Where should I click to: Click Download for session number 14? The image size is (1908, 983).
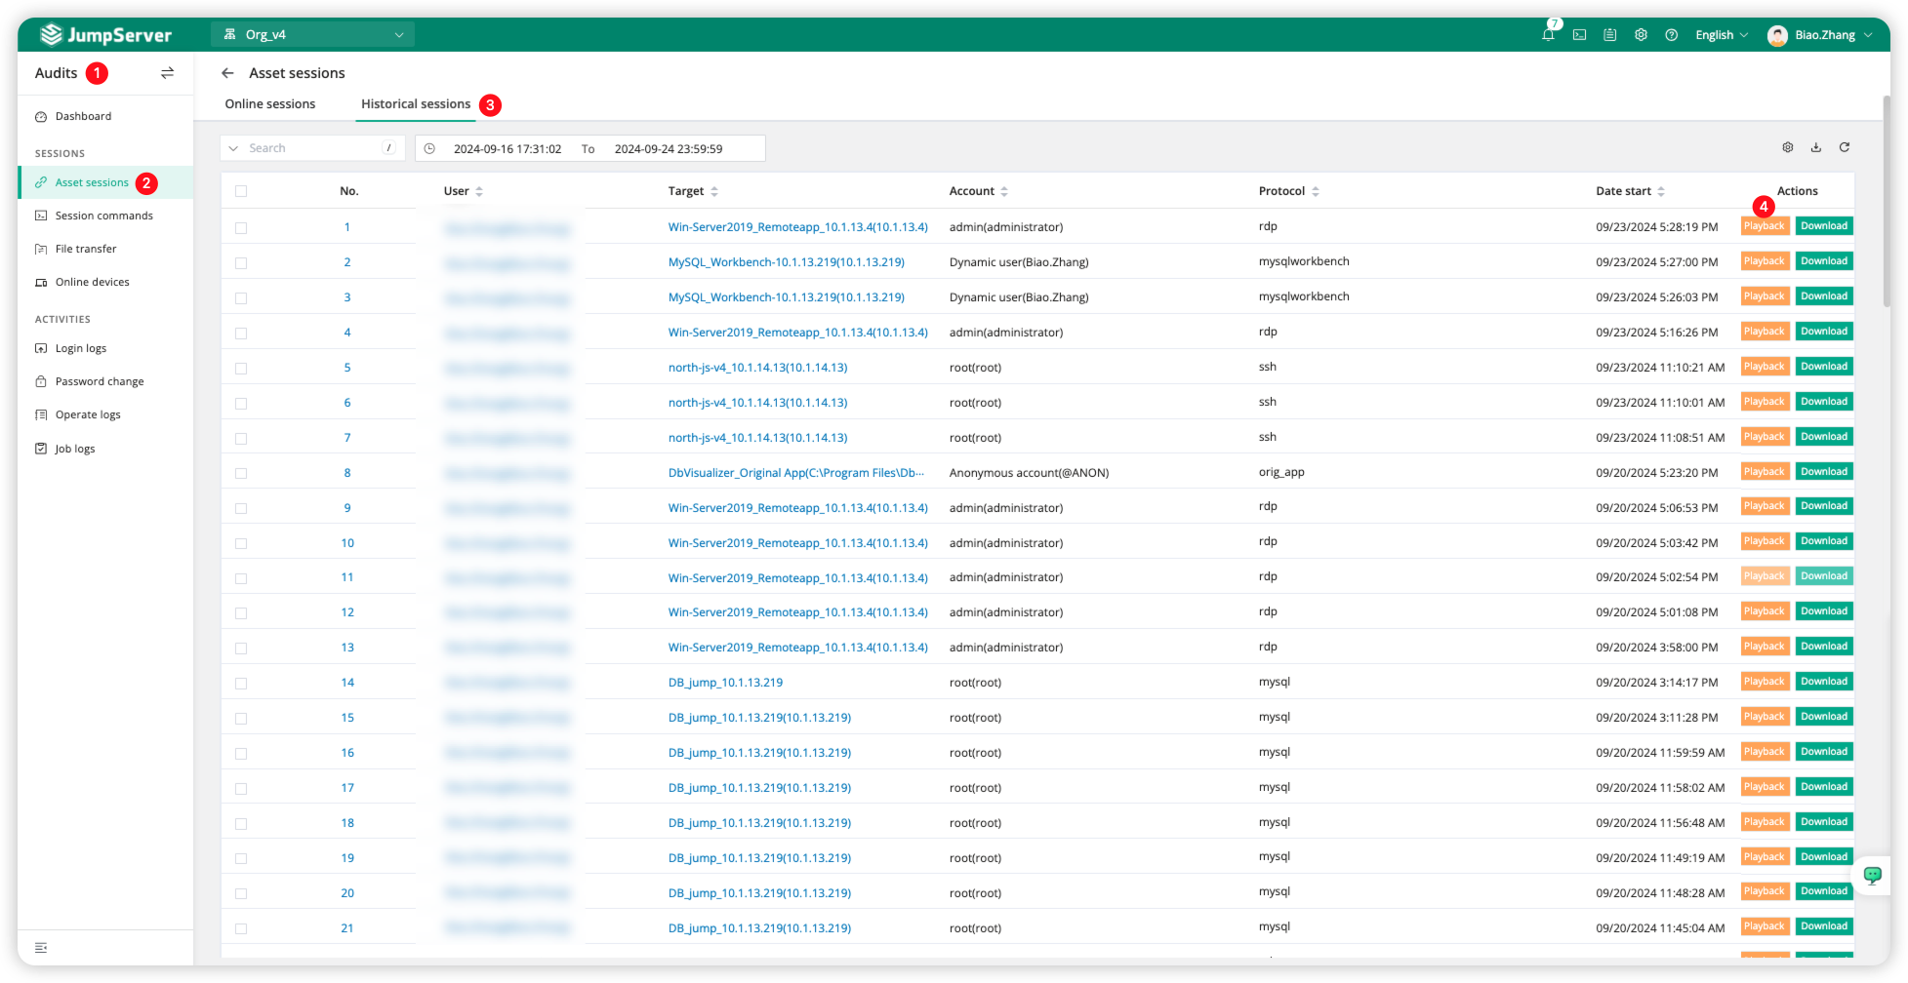[1824, 682]
